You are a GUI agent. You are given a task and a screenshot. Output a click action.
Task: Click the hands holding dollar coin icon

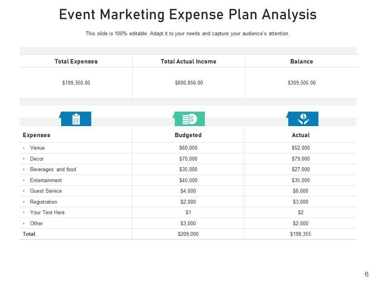coord(303,119)
